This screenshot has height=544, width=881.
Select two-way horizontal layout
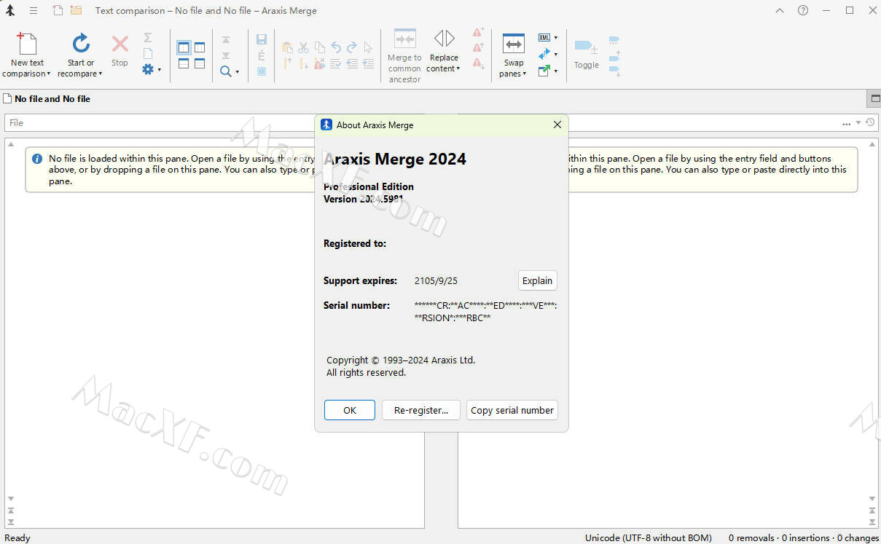pyautogui.click(x=184, y=63)
